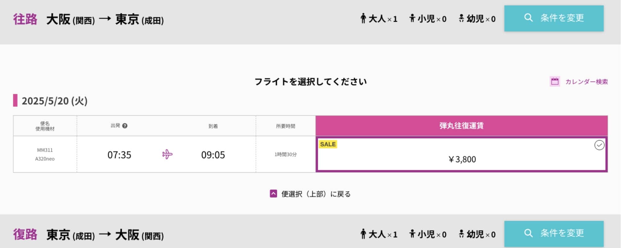Click the airplane icon between flight times
621x248 pixels.
(167, 154)
